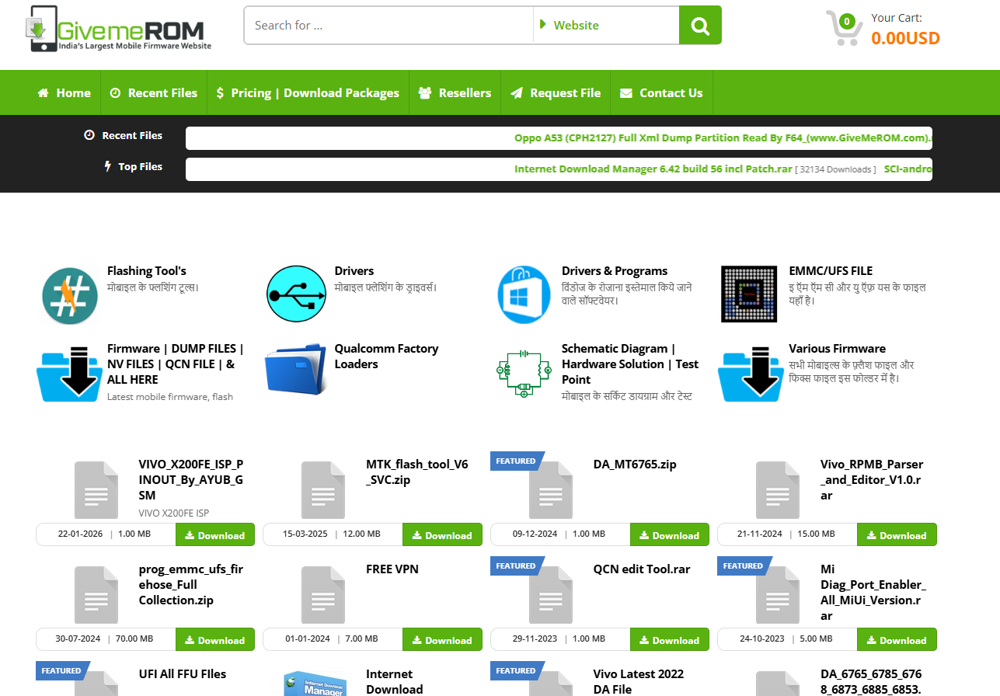The width and height of the screenshot is (1000, 696).
Task: Open Pricing | Download Packages menu
Action: click(x=308, y=93)
